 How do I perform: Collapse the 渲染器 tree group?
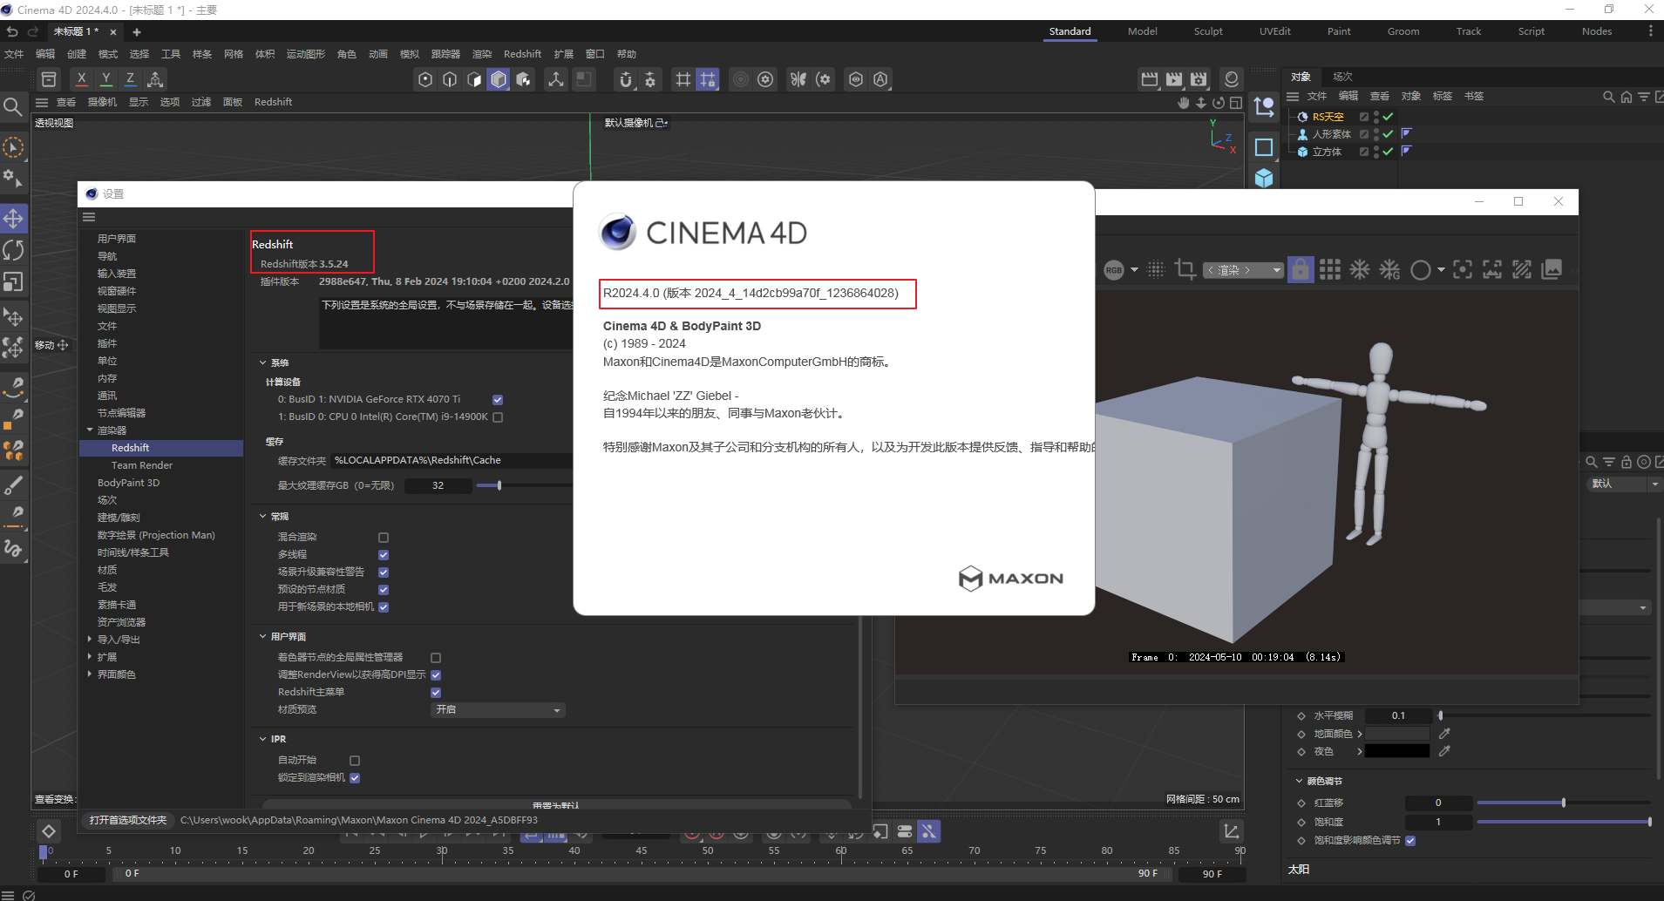[90, 430]
